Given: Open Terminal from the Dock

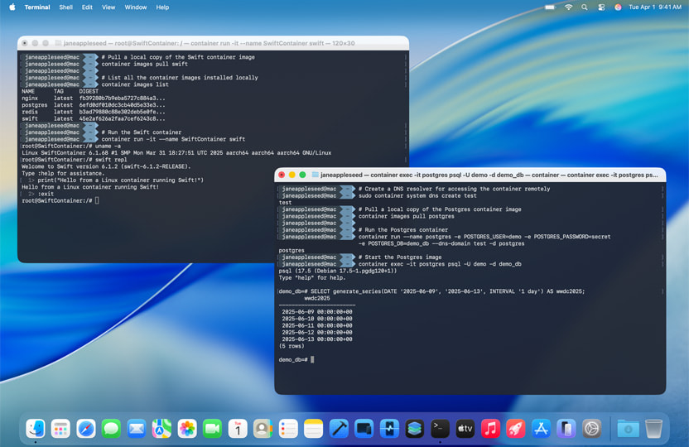Looking at the screenshot, I should tap(440, 428).
